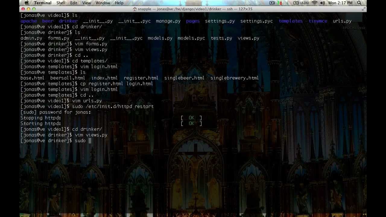The image size is (386, 217).
Task: Click the terminal cursor after 'sudo'
Action: 90,141
